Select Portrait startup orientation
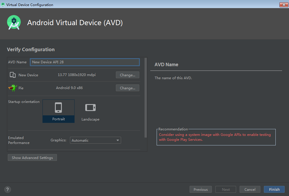 [58, 111]
